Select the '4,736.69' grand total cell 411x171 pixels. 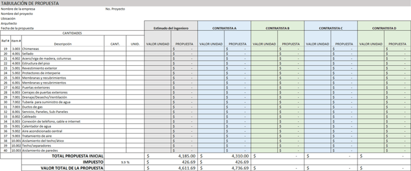[x=224, y=168]
